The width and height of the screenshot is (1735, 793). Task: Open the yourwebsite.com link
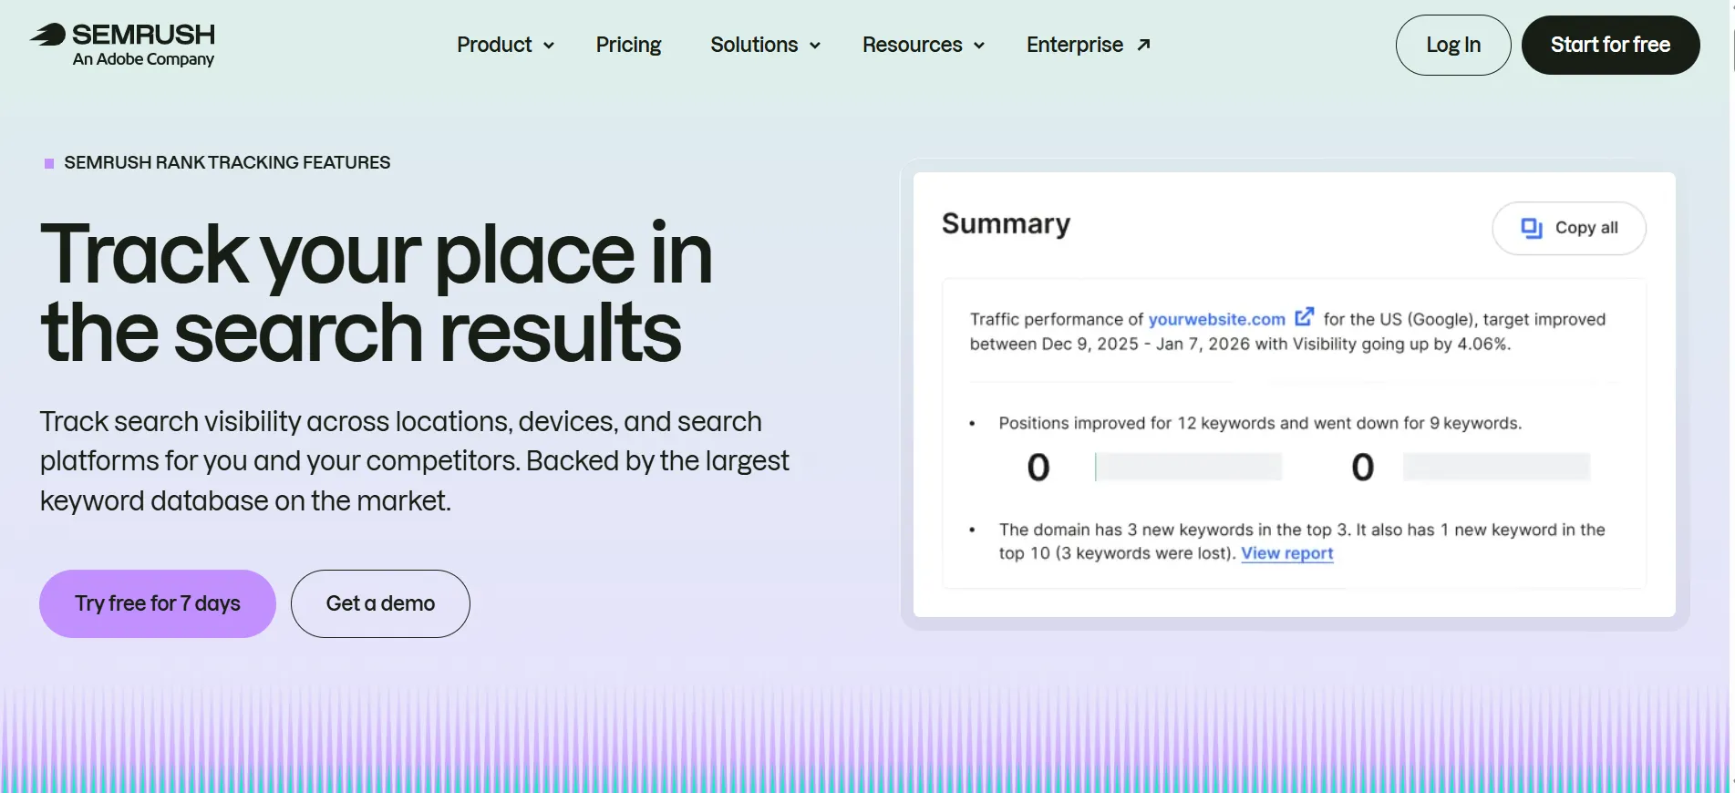tap(1216, 319)
